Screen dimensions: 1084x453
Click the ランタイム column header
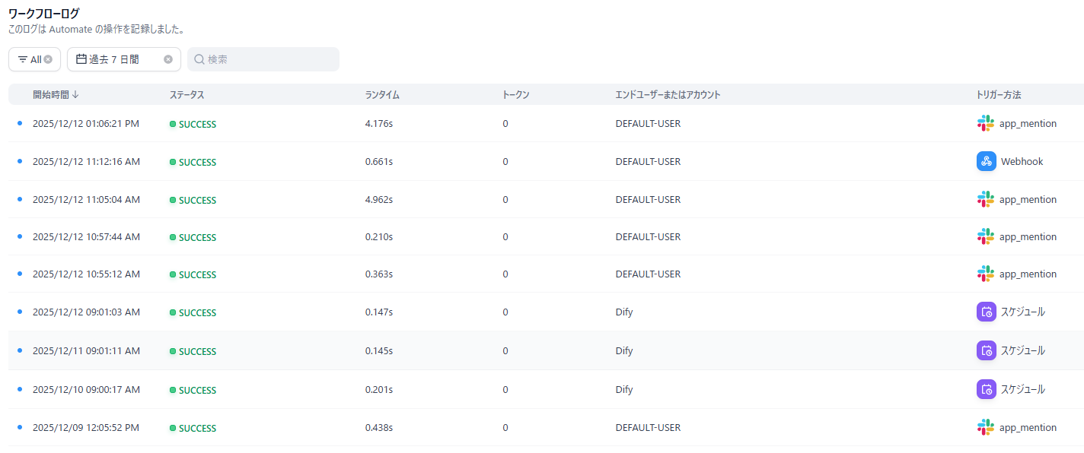pyautogui.click(x=382, y=95)
